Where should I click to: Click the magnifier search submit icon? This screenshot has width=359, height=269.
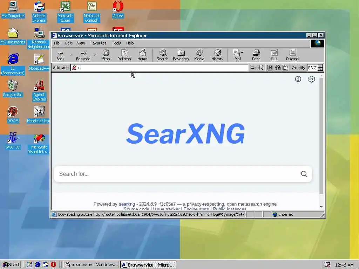(304, 174)
